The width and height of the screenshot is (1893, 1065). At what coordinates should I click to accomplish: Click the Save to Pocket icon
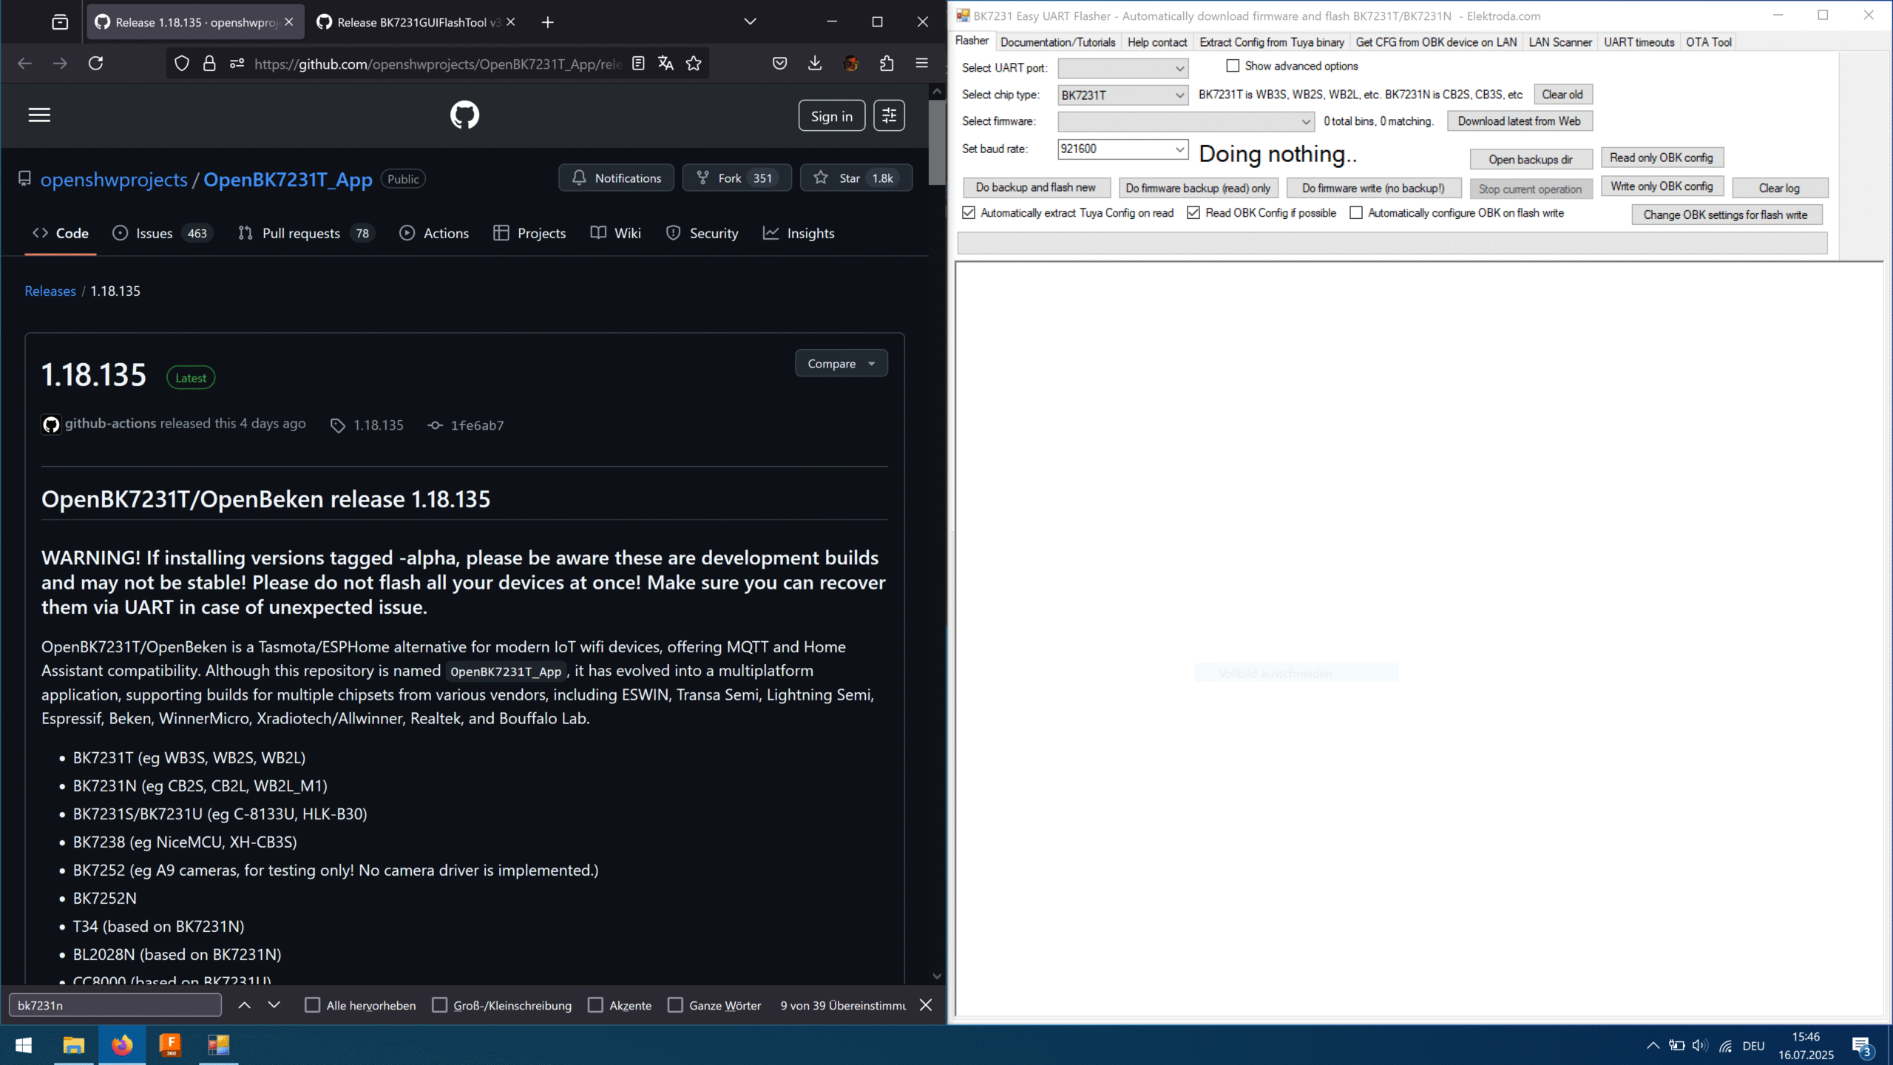[x=779, y=64]
